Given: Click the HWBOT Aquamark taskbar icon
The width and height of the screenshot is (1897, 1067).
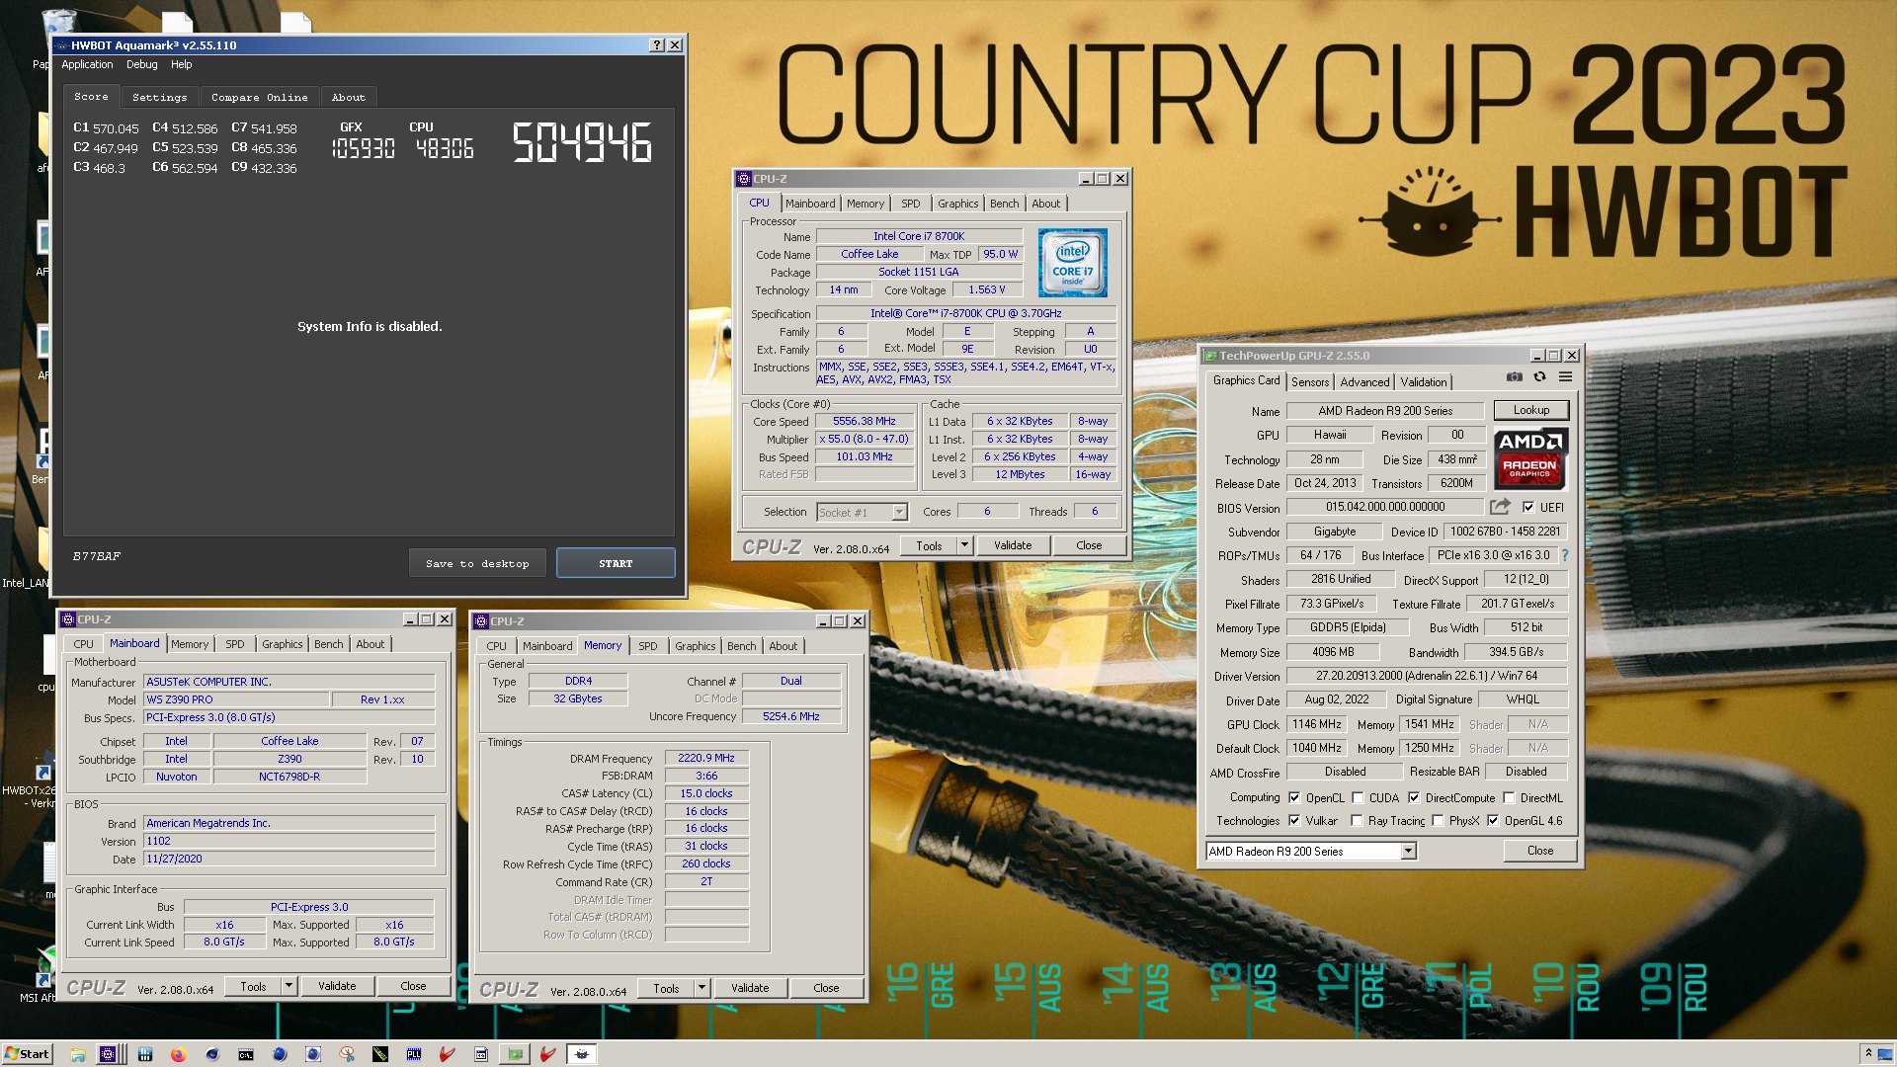Looking at the screenshot, I should pyautogui.click(x=582, y=1054).
